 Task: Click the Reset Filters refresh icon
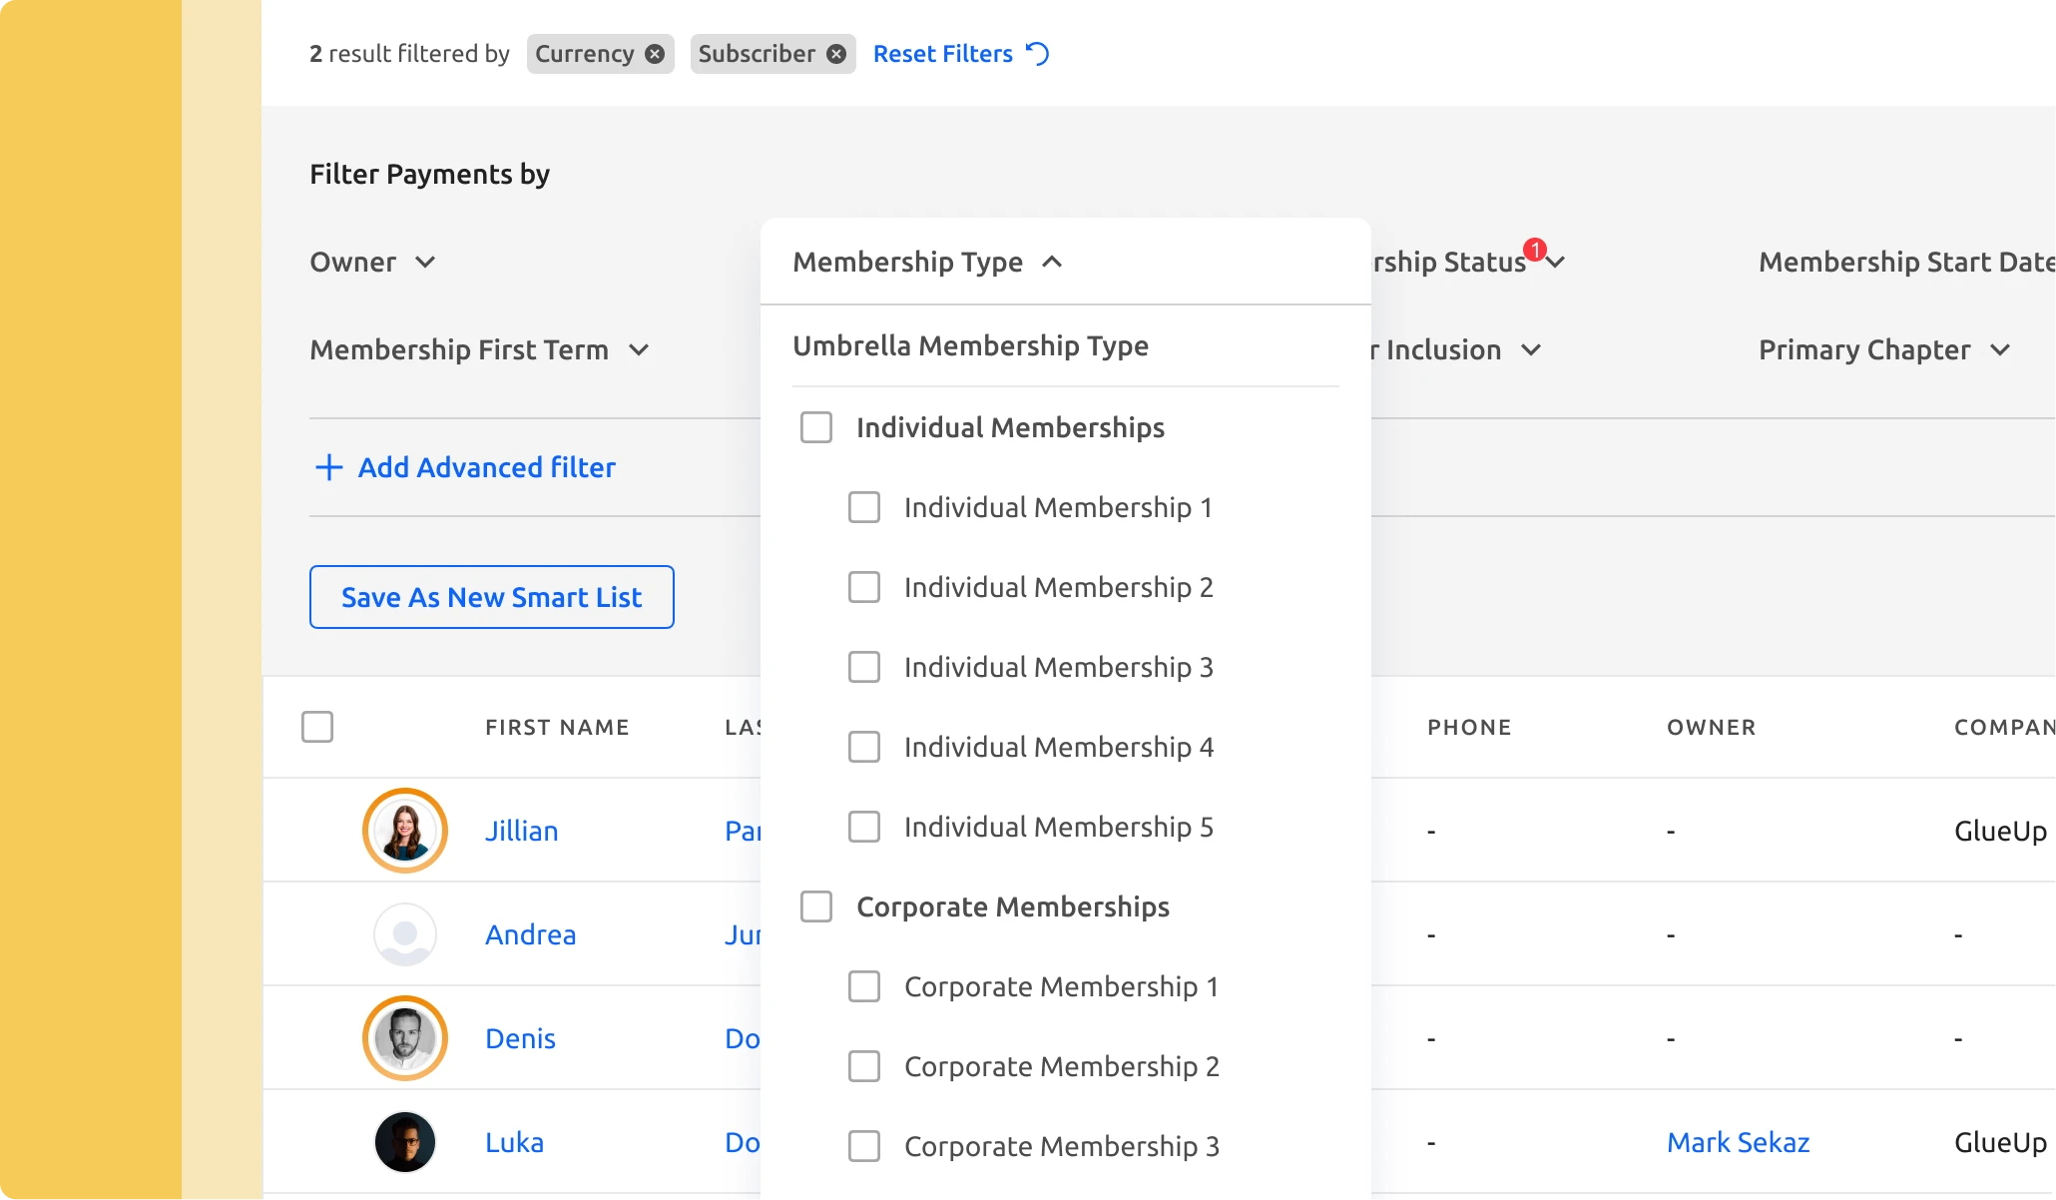[x=1039, y=53]
